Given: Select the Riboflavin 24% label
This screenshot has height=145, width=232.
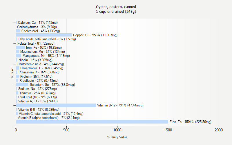Looking at the screenshot, I should (x=39, y=81).
